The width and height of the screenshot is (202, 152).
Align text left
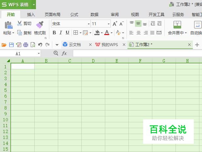pyautogui.click(x=131, y=33)
